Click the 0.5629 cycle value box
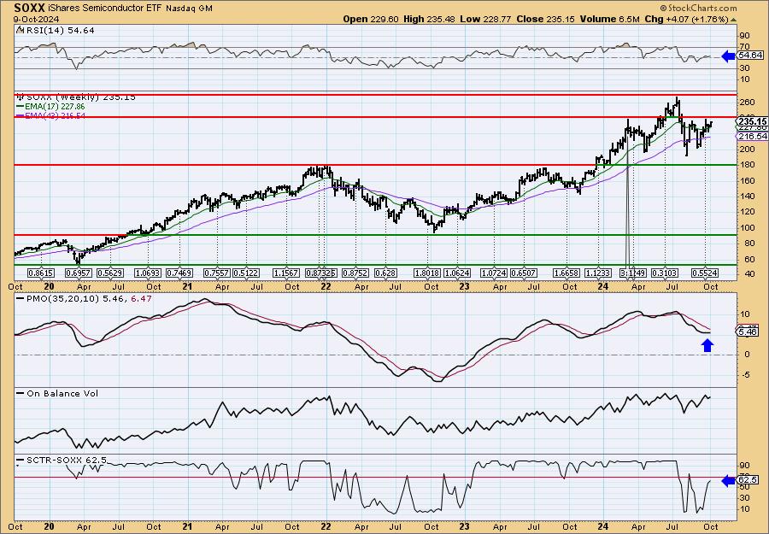 click(110, 273)
